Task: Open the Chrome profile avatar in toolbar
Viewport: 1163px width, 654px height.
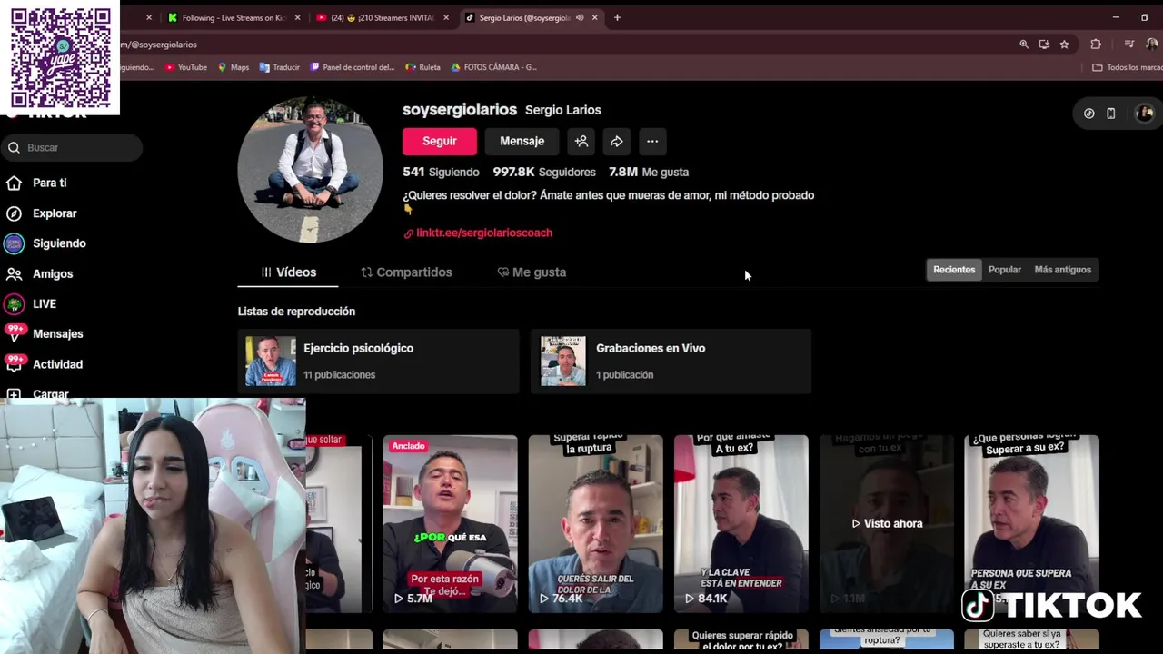Action: pos(1152,45)
